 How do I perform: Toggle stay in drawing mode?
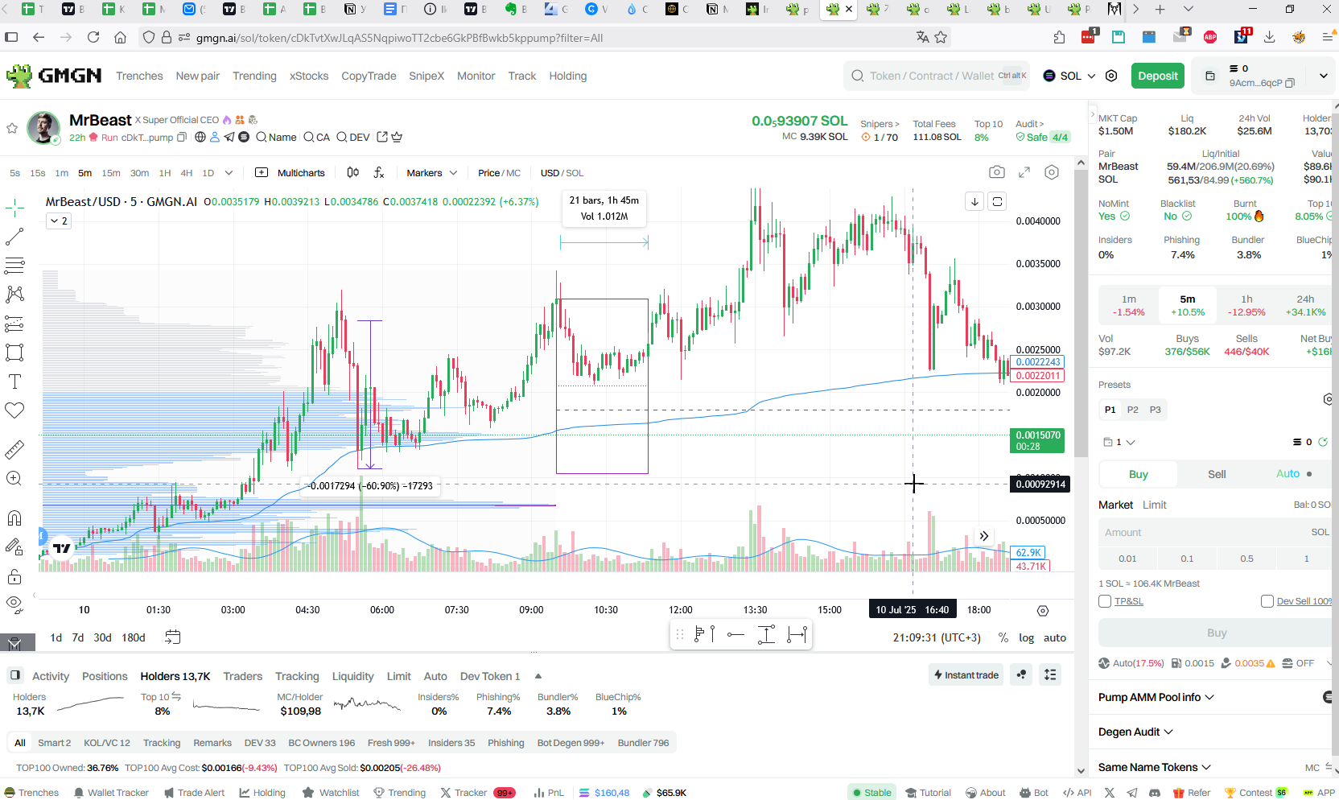pyautogui.click(x=14, y=547)
